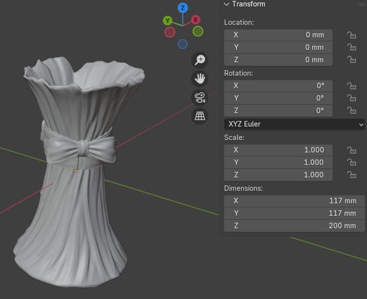Click the Scale Y field
Screen dimensions: 367x299
[x=278, y=162]
